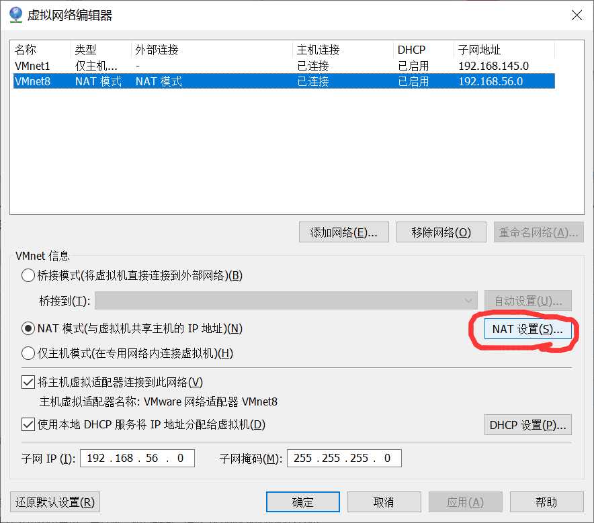This screenshot has width=594, height=523.
Task: Click subnet address 192.168.145.0 cell
Action: tap(494, 66)
